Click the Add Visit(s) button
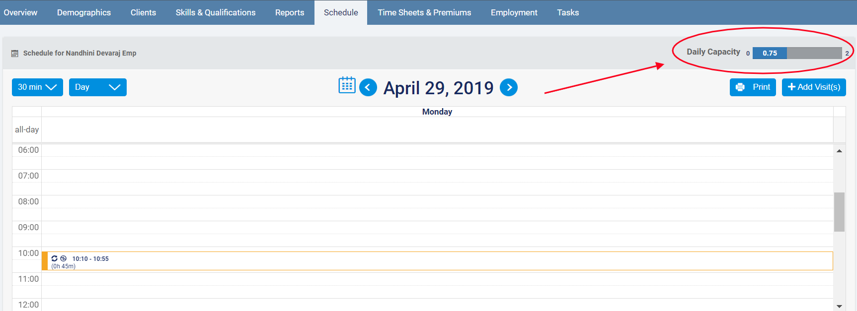 tap(813, 87)
